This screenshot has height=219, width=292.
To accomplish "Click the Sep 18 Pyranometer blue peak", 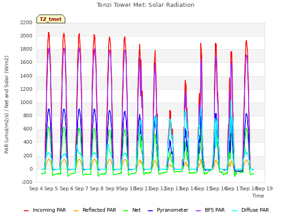I will pyautogui.click(x=246, y=114).
